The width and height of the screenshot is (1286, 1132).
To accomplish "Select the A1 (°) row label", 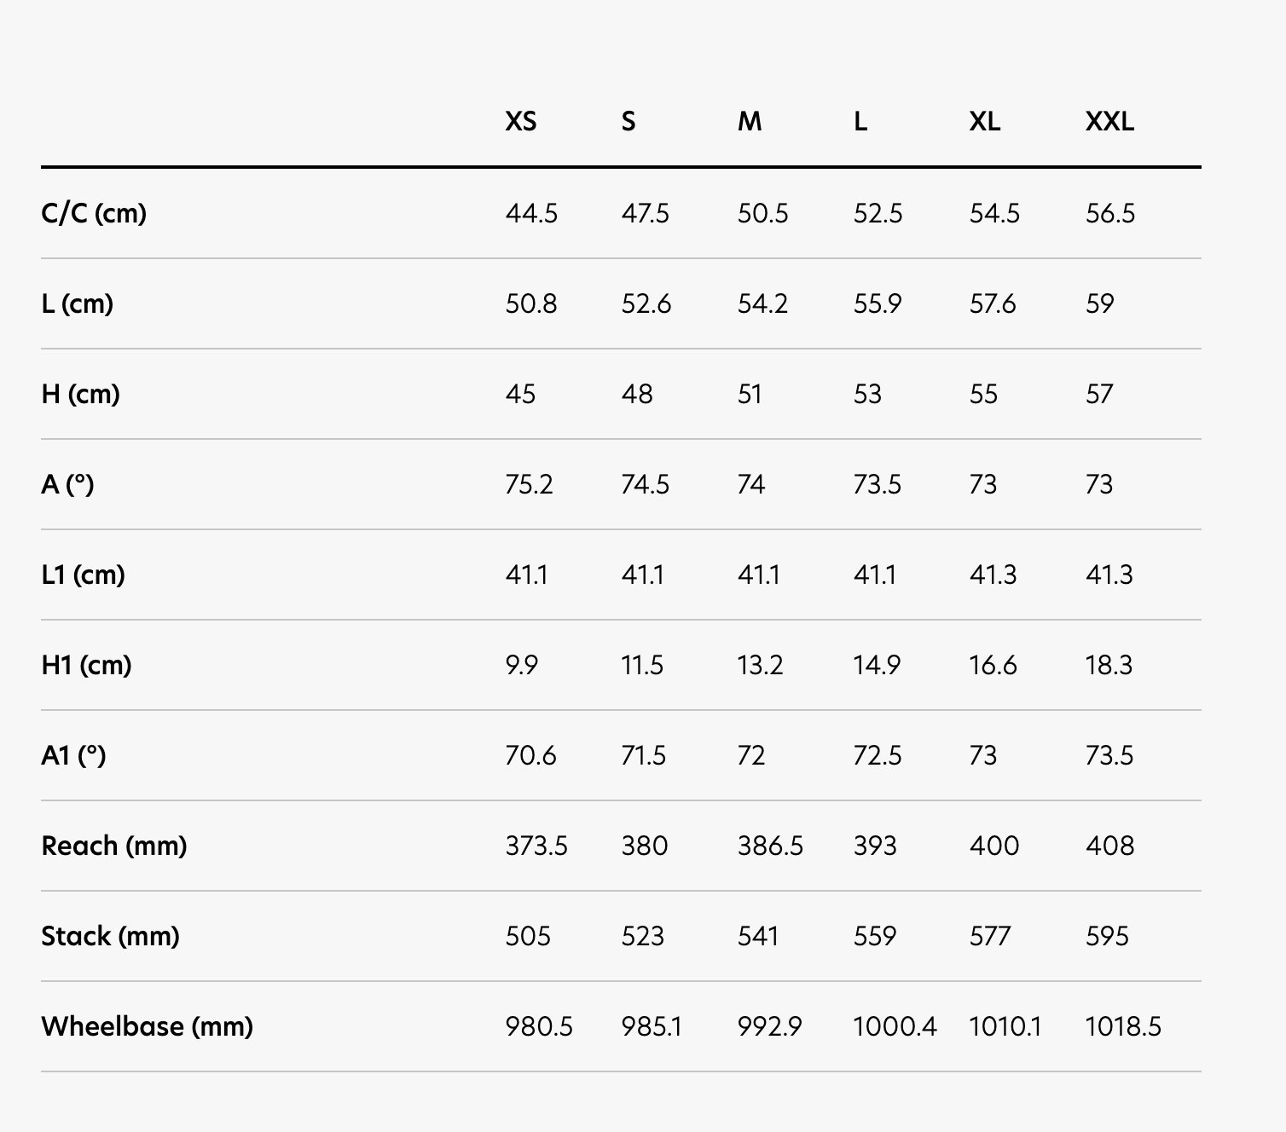I will (73, 755).
